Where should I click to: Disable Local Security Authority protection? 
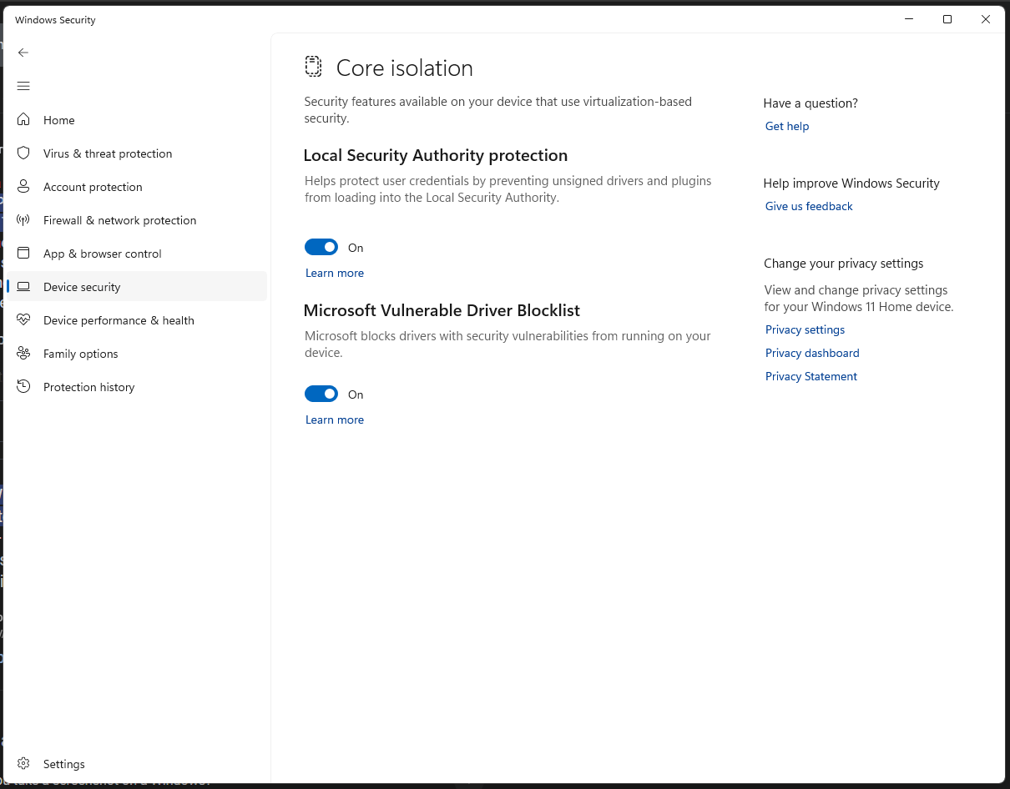click(x=321, y=247)
